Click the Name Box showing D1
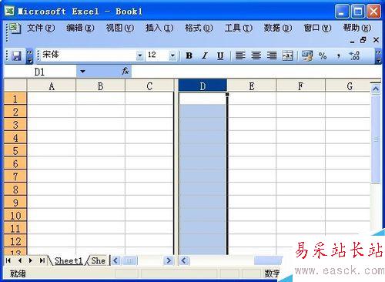Image resolution: width=385 pixels, height=282 pixels. pos(40,72)
